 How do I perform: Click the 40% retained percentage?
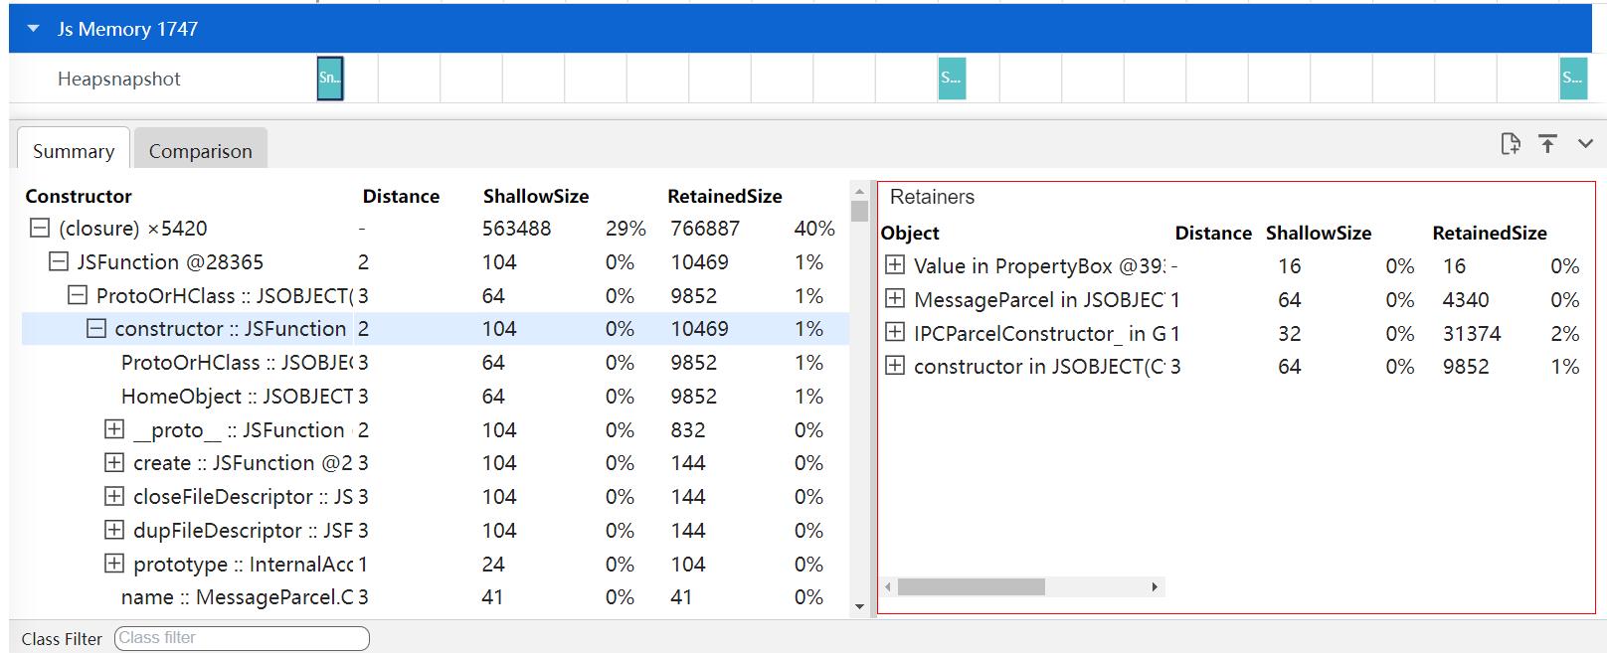tap(814, 229)
